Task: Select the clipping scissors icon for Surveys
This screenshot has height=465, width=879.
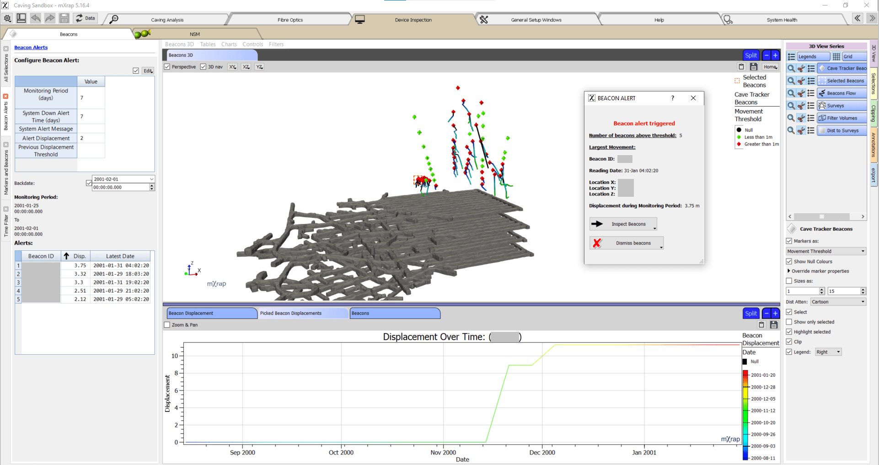Action: [x=801, y=105]
